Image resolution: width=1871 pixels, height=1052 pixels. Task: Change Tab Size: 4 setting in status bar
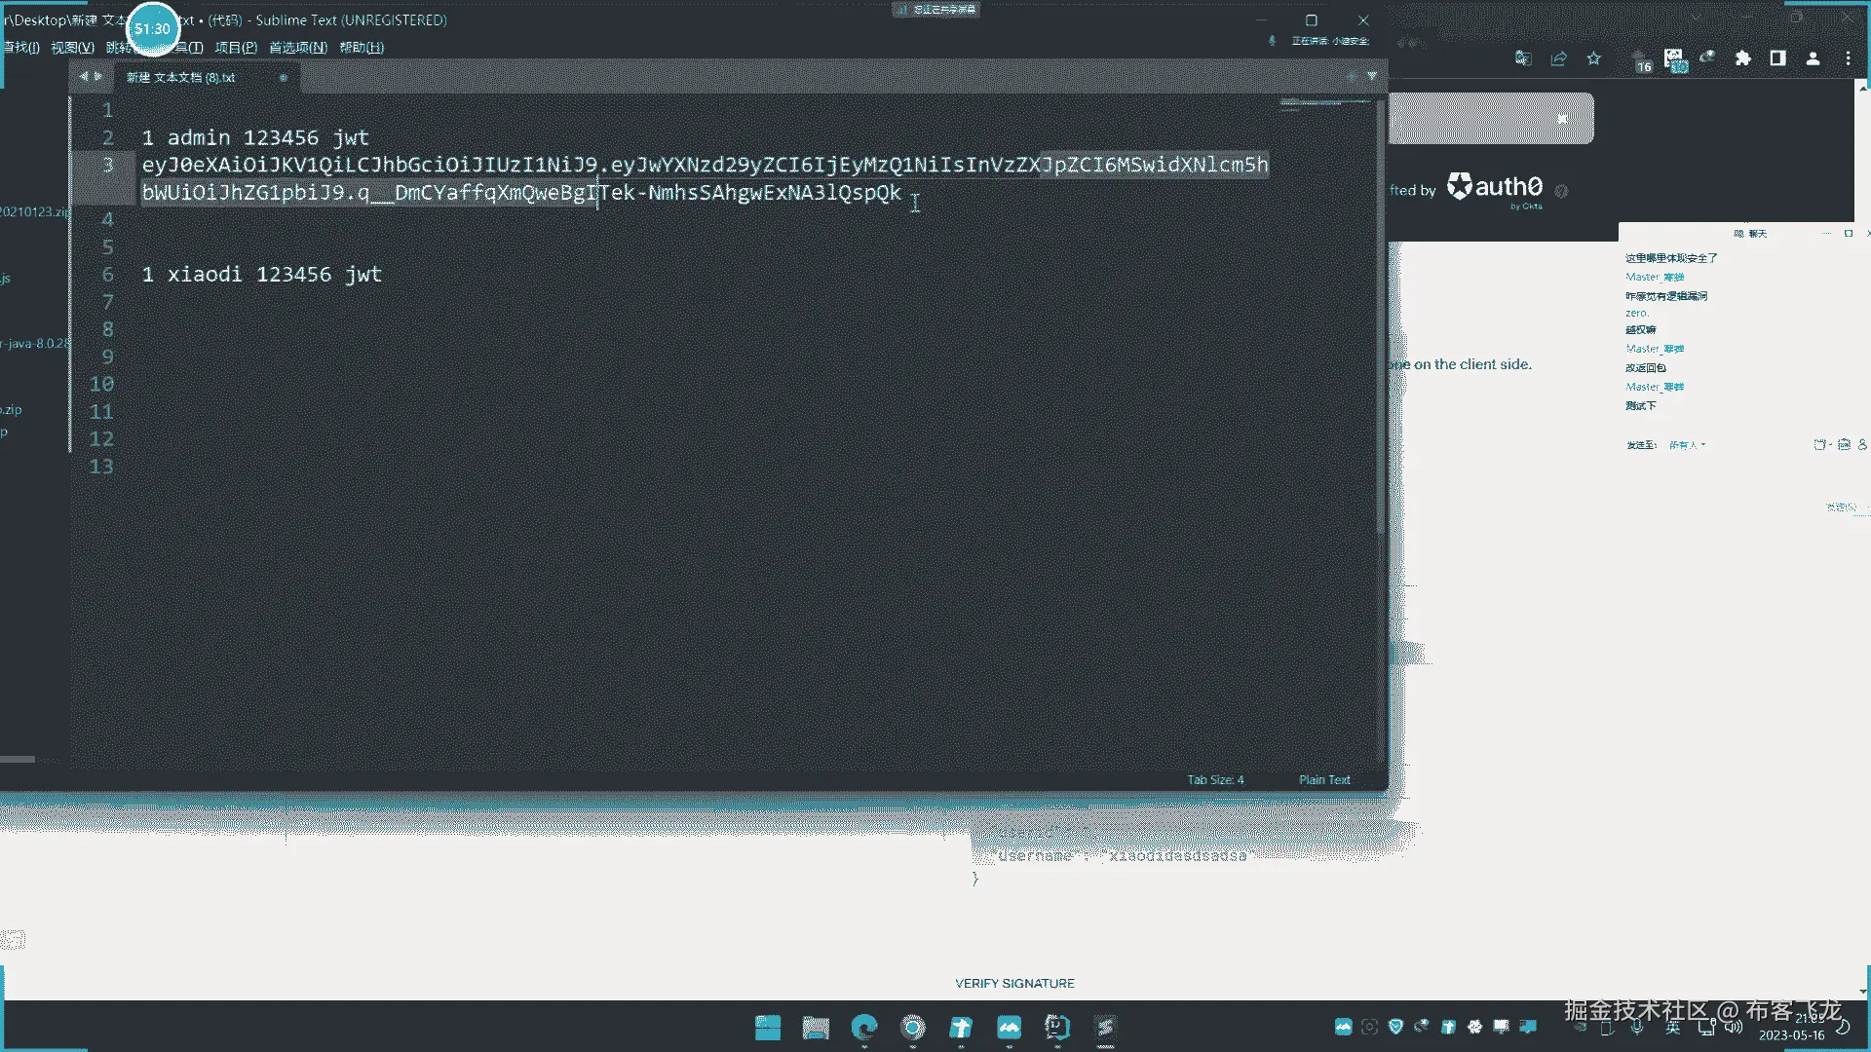[1214, 779]
